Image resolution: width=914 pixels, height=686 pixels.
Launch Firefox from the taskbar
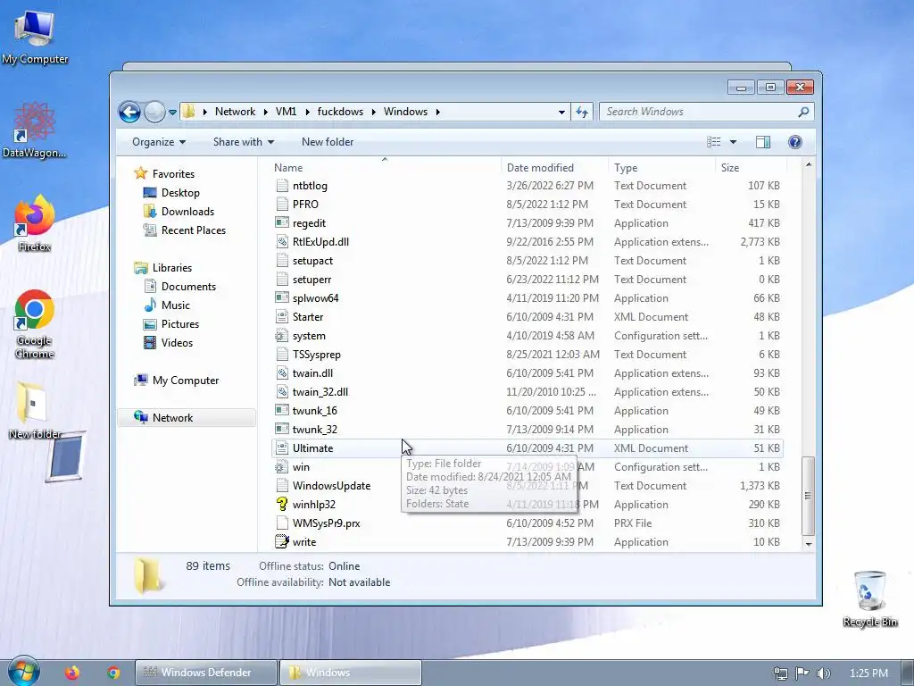(72, 673)
